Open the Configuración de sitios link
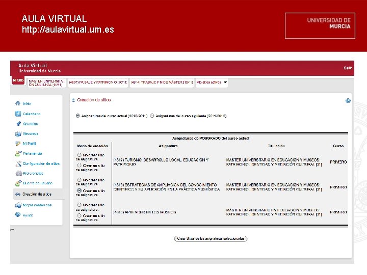Screen dimensions: 367x275 [41, 163]
